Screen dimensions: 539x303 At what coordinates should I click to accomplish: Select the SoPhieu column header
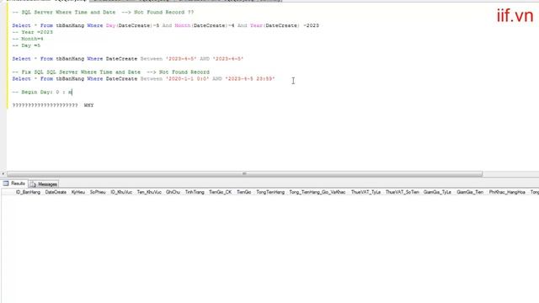coord(98,192)
